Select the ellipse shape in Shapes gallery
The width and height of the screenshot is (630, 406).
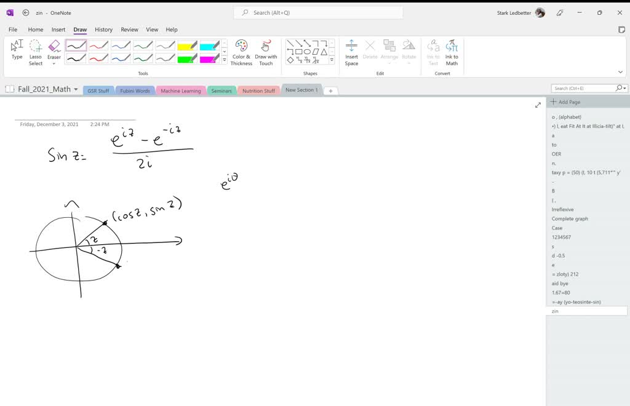(x=307, y=51)
